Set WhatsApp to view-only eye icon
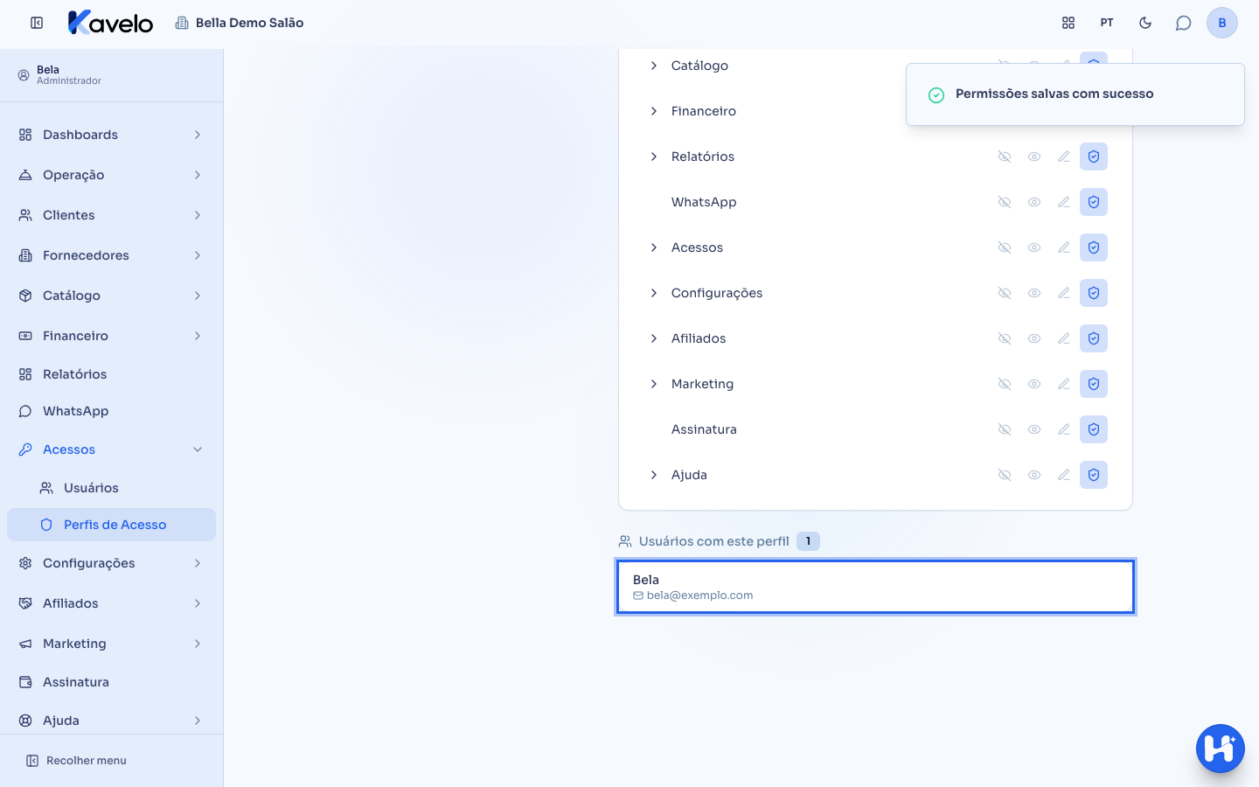Screen dimensions: 1259x787 pos(1034,202)
